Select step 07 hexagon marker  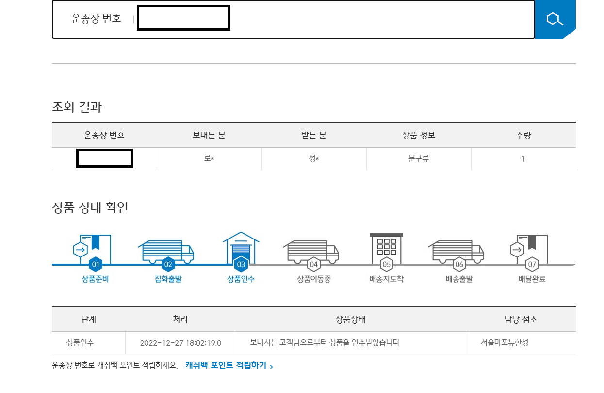pos(532,265)
